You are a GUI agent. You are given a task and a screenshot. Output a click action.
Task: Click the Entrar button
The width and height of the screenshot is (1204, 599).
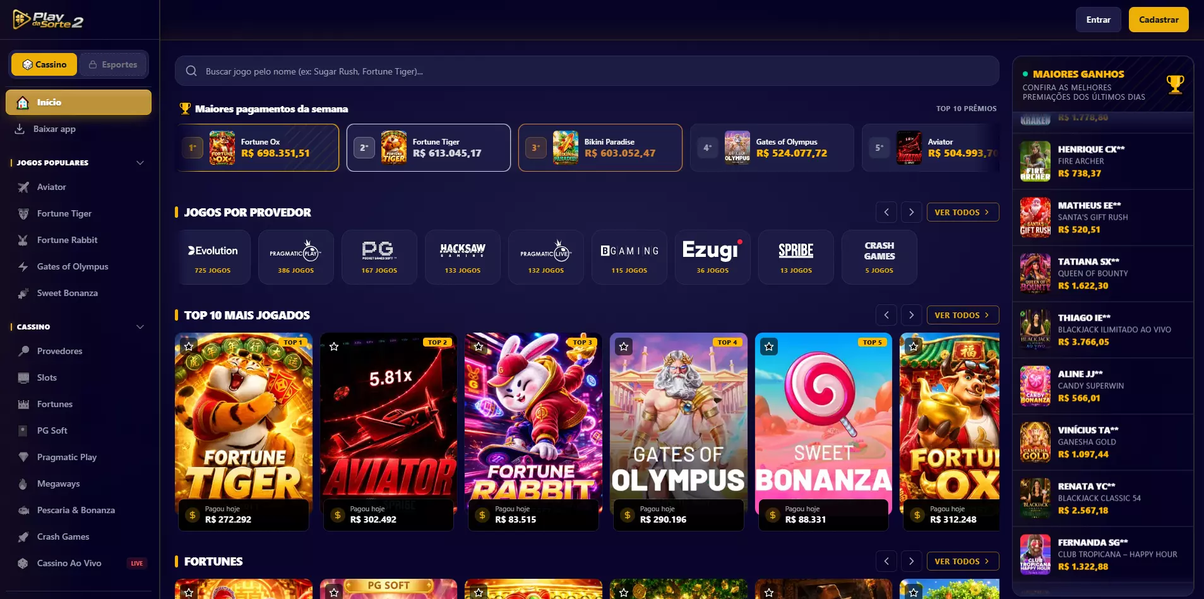pyautogui.click(x=1099, y=20)
